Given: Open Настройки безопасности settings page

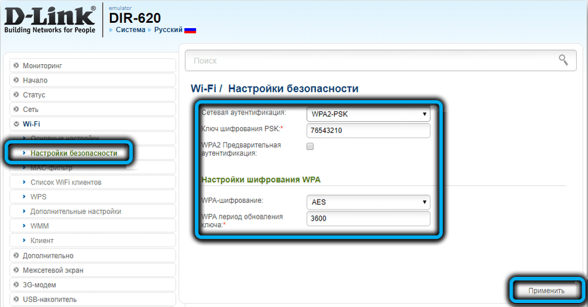Looking at the screenshot, I should coord(73,153).
